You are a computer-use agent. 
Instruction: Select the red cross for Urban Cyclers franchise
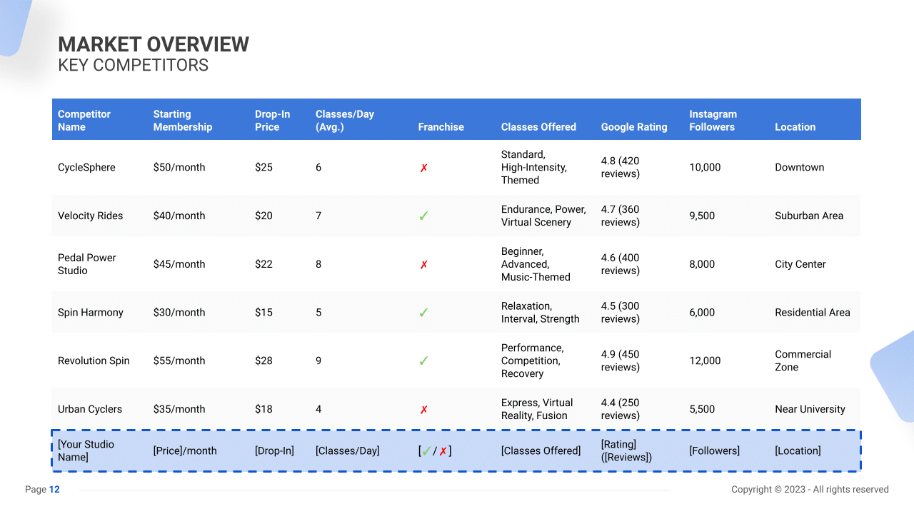coord(423,409)
